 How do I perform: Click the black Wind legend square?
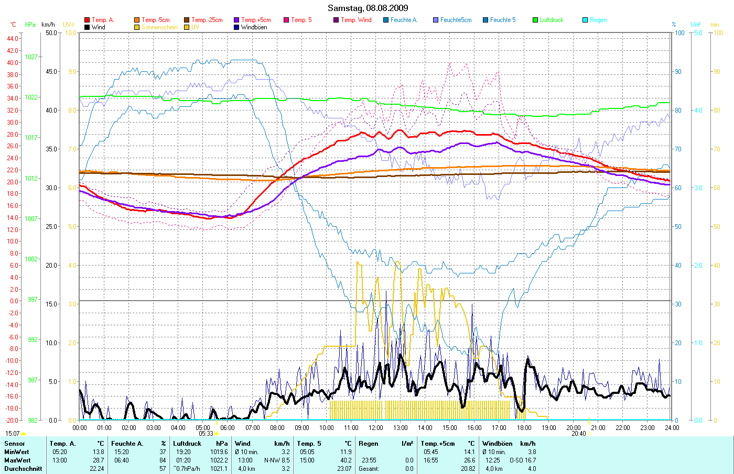[x=87, y=27]
